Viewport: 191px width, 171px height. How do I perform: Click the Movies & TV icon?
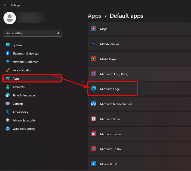(x=94, y=164)
